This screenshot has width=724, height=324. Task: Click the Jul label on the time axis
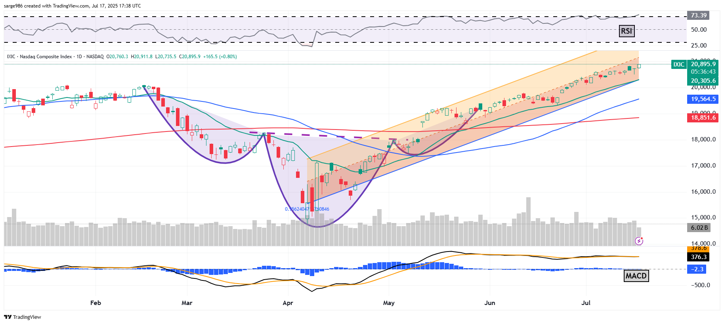(x=586, y=303)
